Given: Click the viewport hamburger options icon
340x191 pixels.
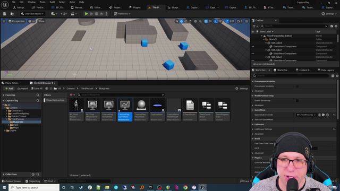Looking at the screenshot, I should pos(4,21).
